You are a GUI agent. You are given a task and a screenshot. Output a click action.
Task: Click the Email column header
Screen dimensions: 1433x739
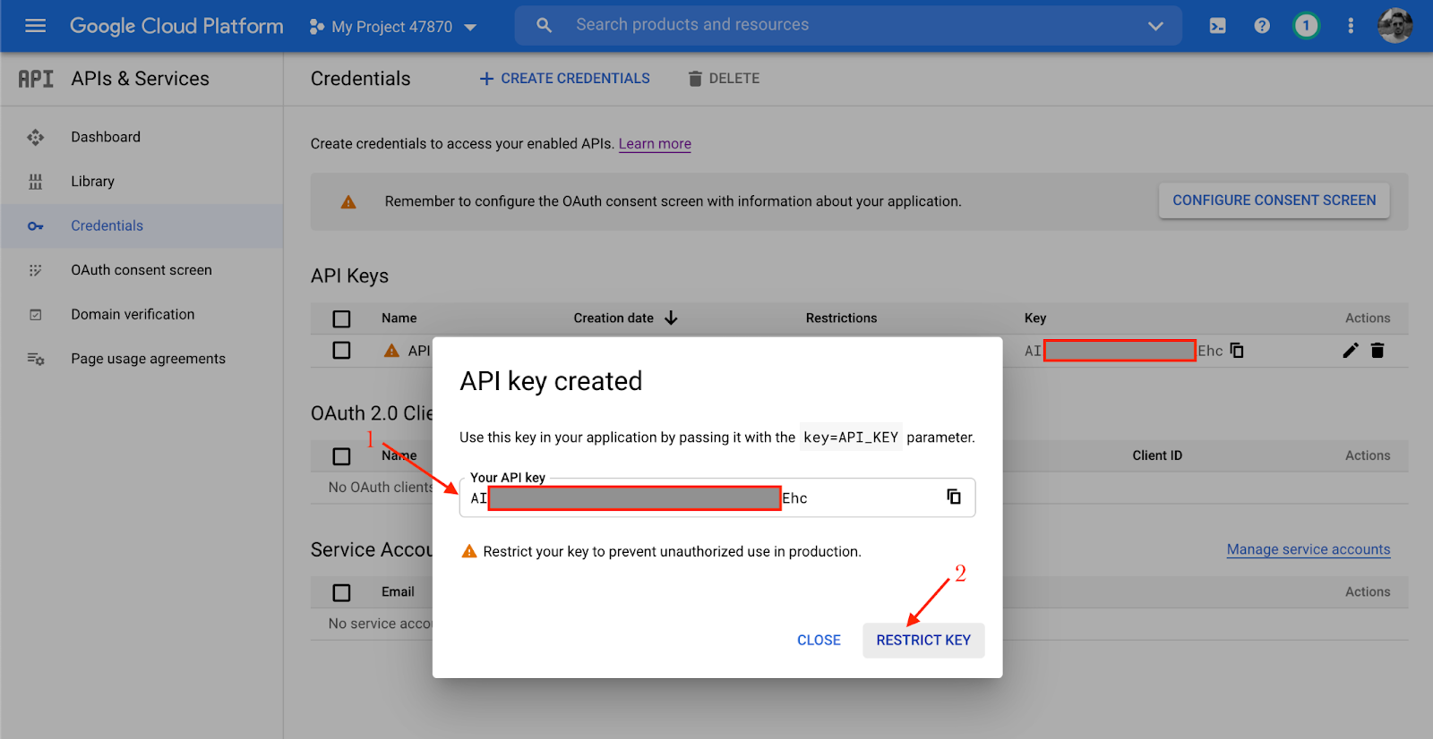398,592
